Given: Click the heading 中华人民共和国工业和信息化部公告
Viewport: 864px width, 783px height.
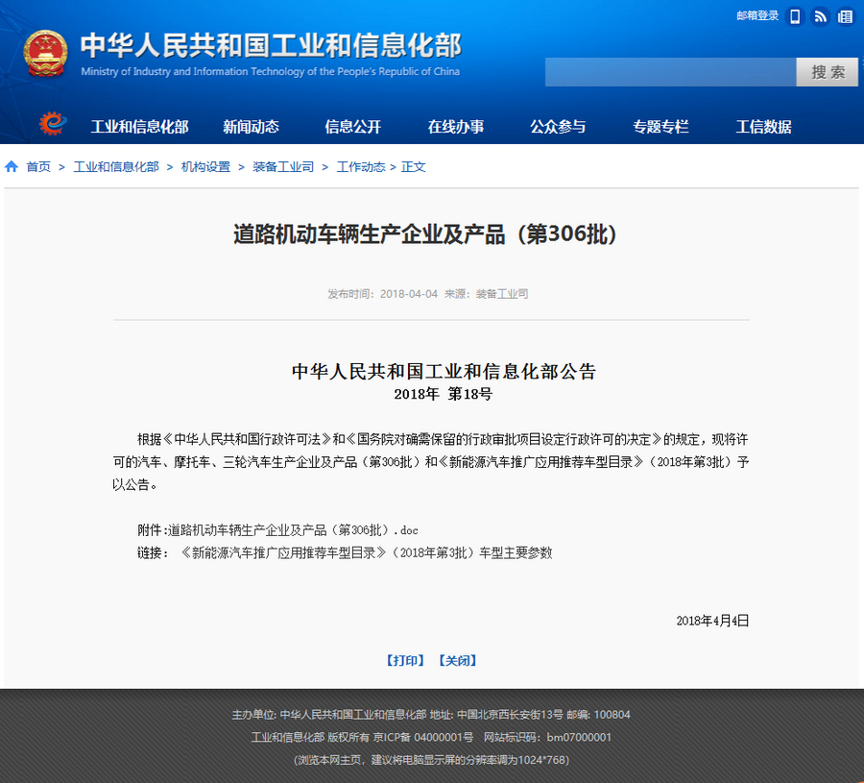Looking at the screenshot, I should 444,372.
